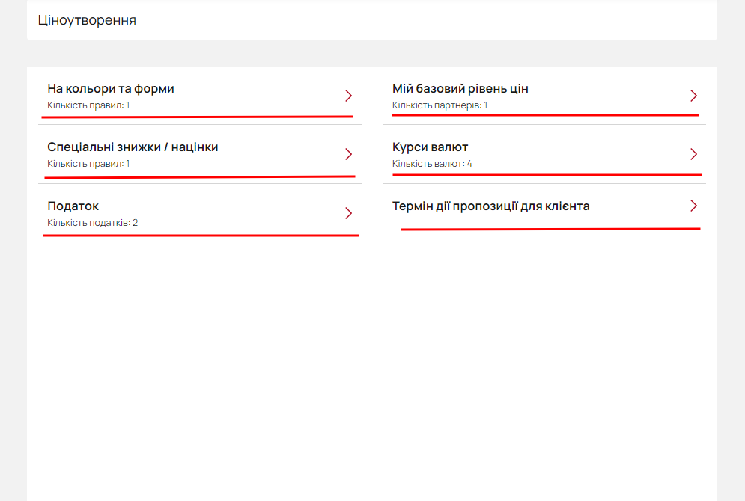Click the arrow next to Курси валют
This screenshot has height=501, width=745.
[693, 154]
